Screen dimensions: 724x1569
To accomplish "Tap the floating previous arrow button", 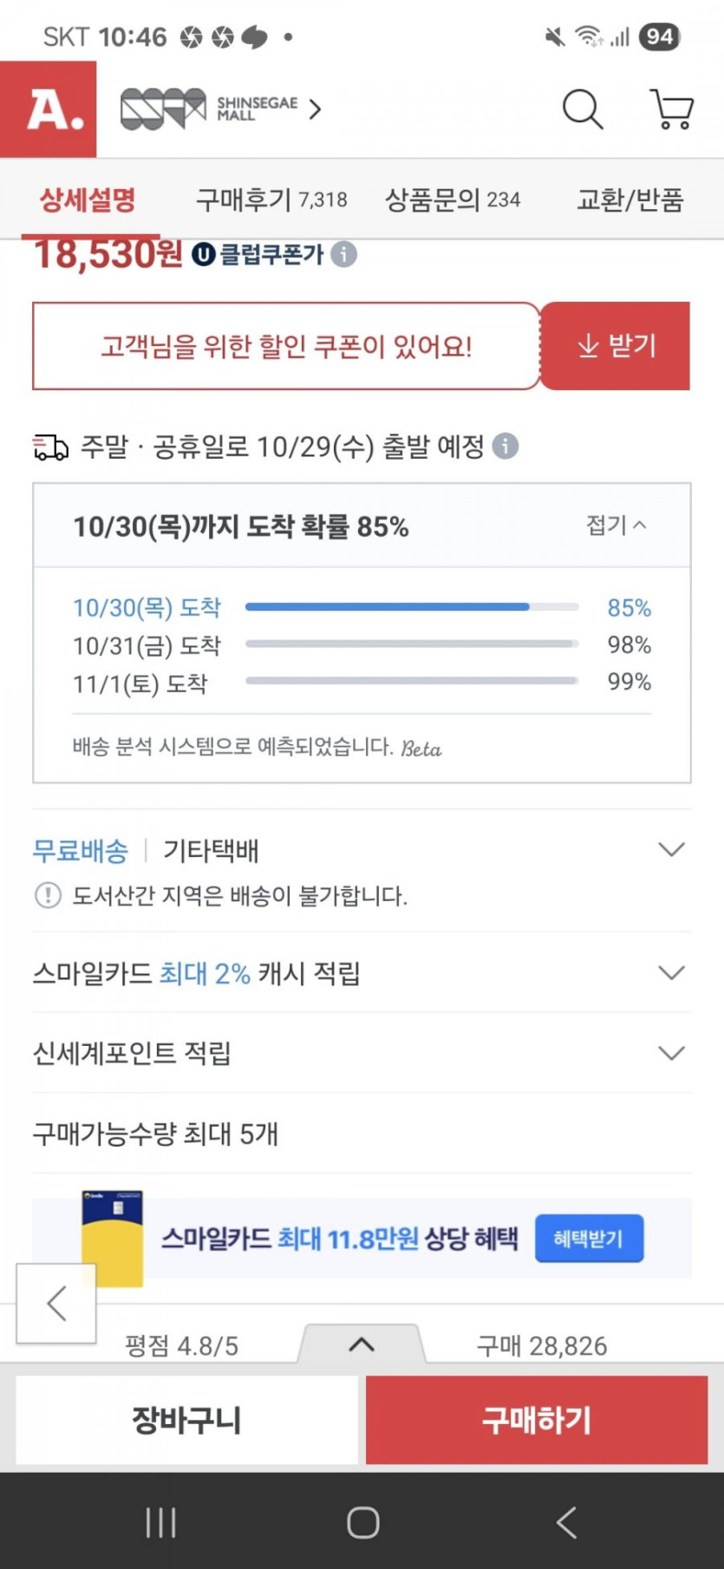I will tap(56, 1303).
